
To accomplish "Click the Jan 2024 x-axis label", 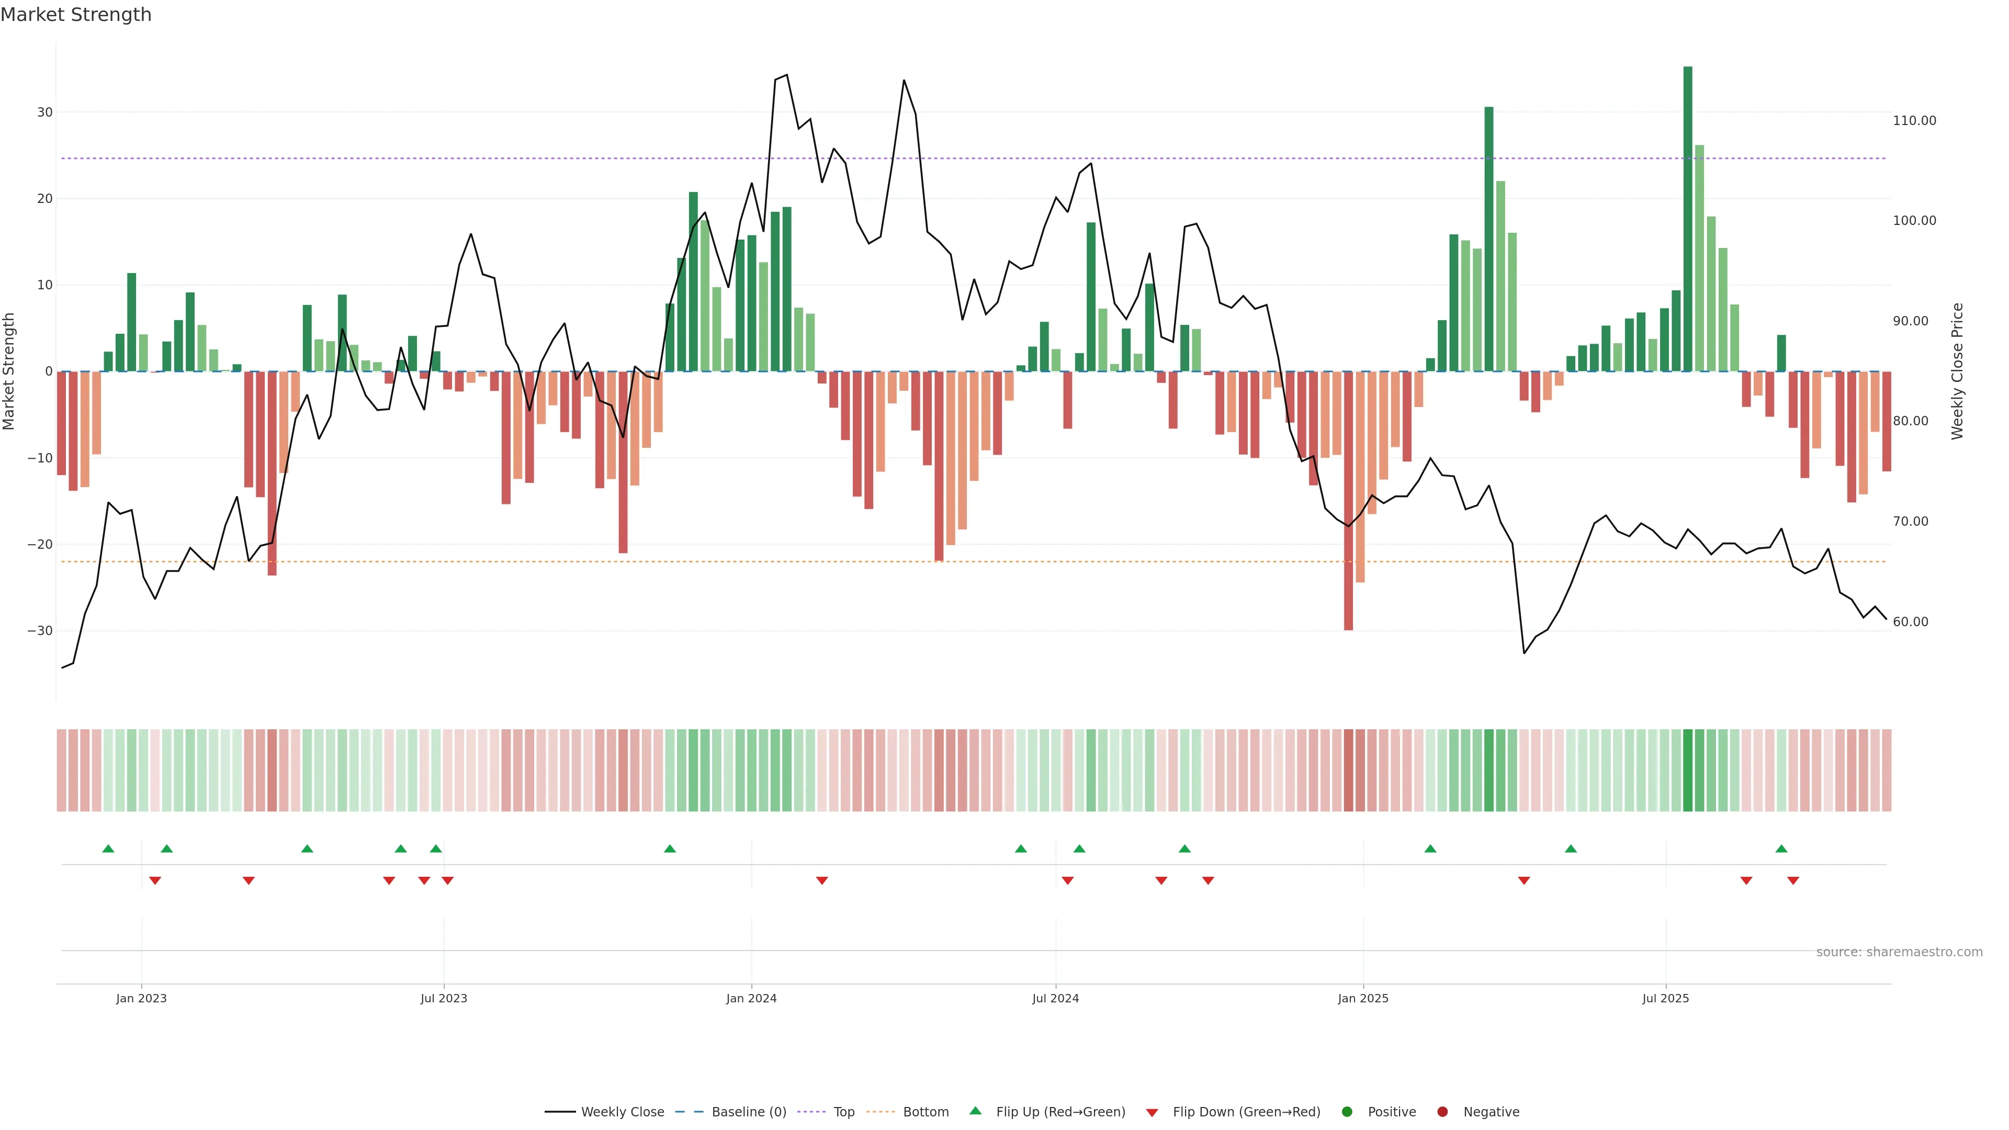I will click(751, 998).
